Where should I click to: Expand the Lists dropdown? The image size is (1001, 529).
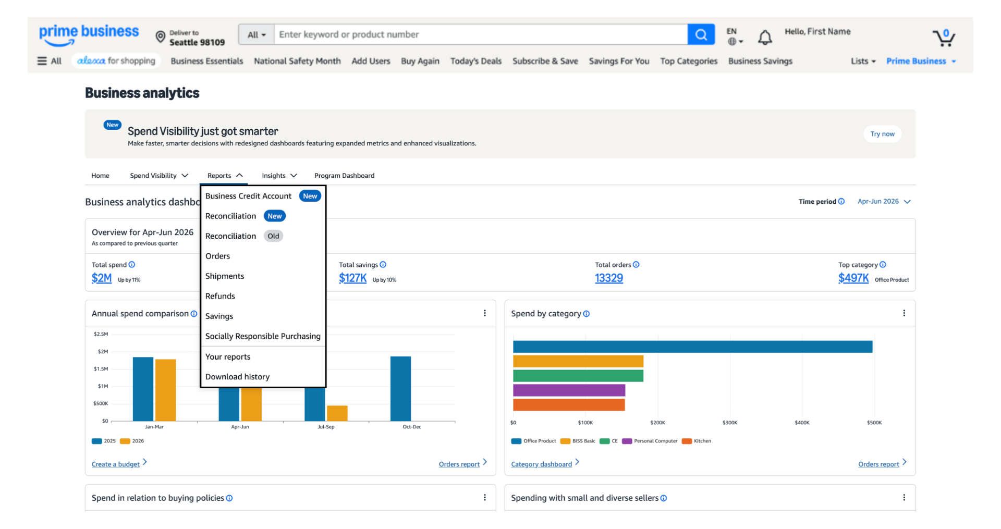(863, 61)
